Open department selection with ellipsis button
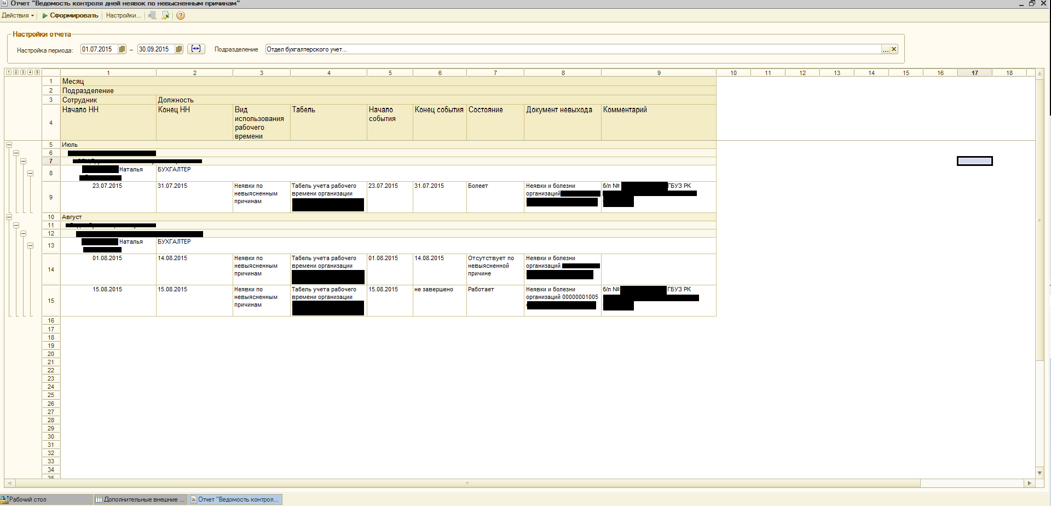1051x506 pixels. tap(886, 49)
